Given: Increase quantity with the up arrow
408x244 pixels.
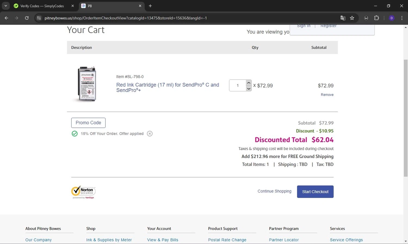Looking at the screenshot, I should (x=249, y=83).
